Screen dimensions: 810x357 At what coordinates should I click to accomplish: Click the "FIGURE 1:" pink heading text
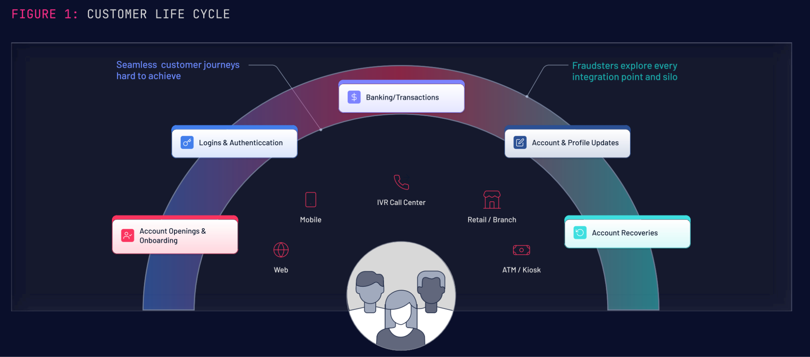click(45, 14)
